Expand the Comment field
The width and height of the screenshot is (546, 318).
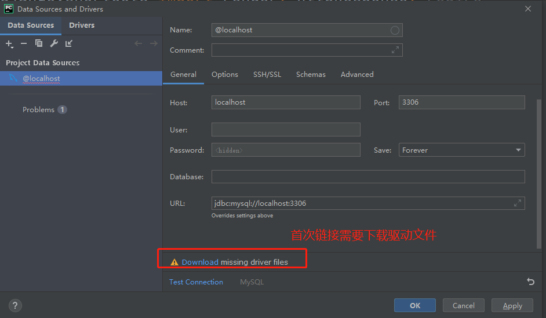tap(395, 50)
